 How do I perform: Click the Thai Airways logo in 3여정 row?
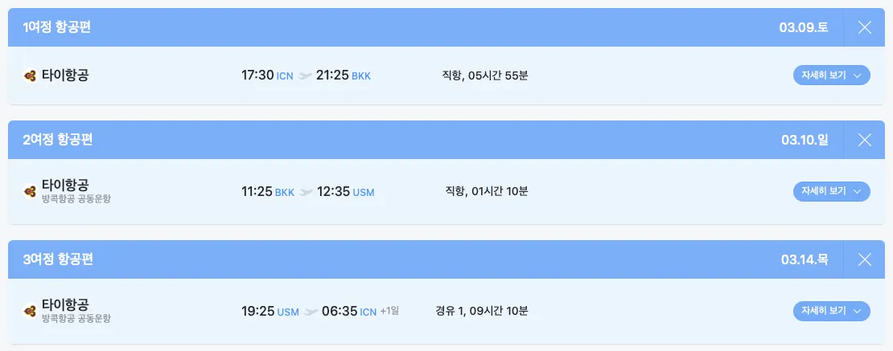click(30, 311)
